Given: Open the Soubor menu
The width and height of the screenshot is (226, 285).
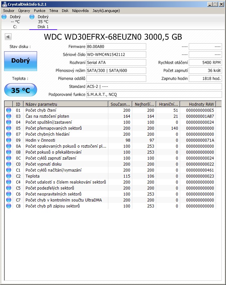Looking at the screenshot, I should 9,11.
